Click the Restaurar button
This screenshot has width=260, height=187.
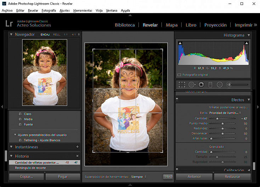232,177
